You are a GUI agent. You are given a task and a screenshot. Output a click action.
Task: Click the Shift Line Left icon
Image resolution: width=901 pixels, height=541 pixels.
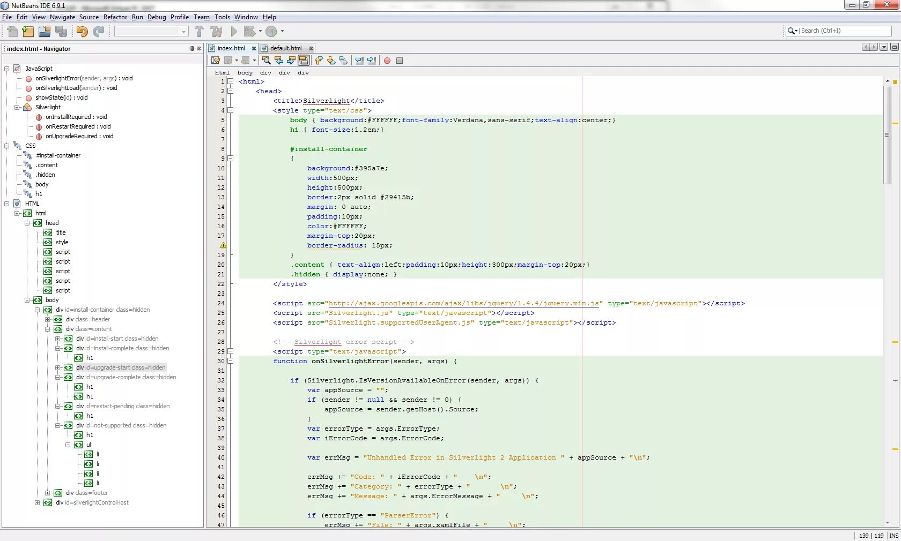coord(359,61)
